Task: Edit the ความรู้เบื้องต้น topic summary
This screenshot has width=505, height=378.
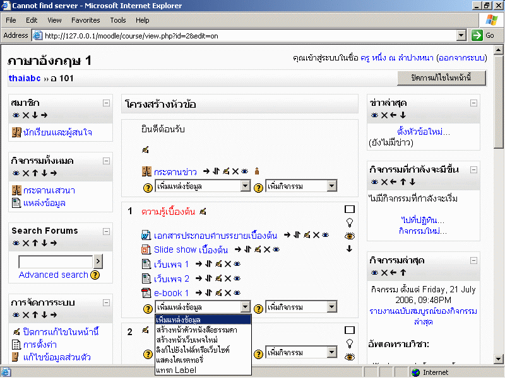Action: 203,212
